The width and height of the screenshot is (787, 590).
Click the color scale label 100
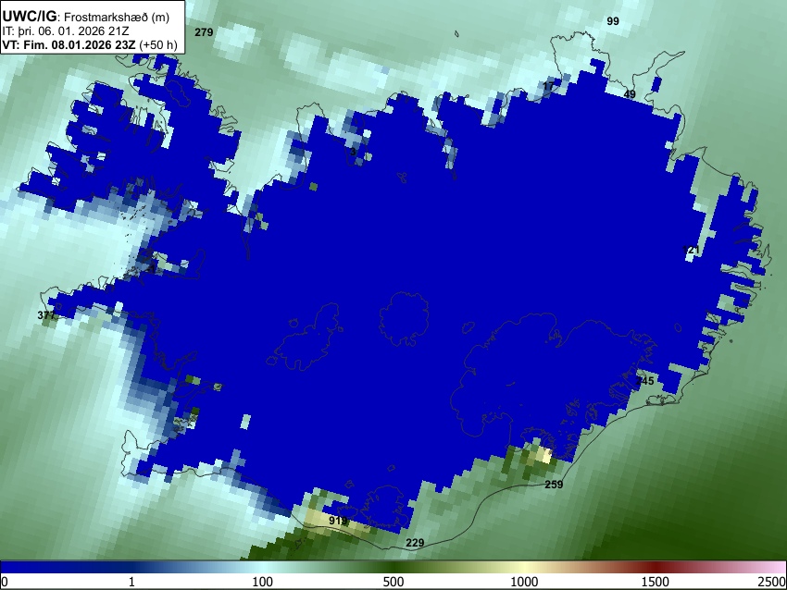point(263,582)
